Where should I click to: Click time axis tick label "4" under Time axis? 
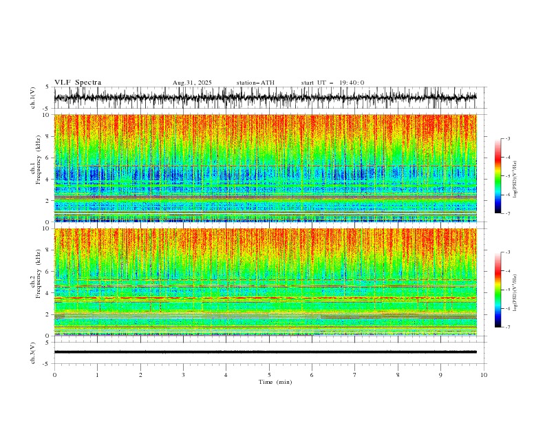(x=226, y=375)
